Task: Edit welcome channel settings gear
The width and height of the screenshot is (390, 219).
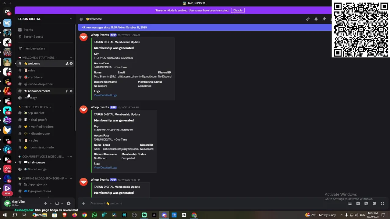Action: point(71,64)
